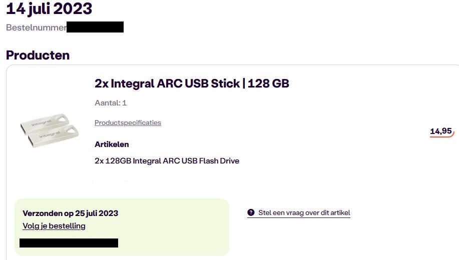The image size is (459, 260).
Task: Click the question mark help icon
Action: [x=251, y=212]
